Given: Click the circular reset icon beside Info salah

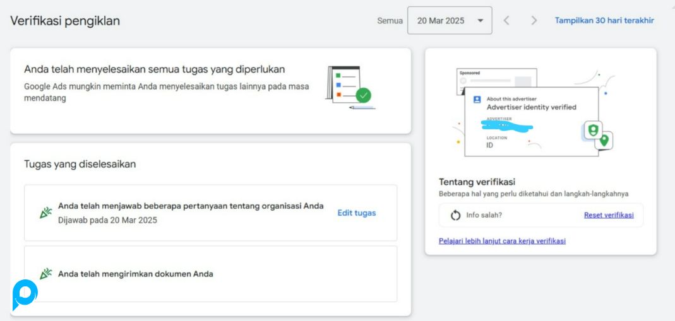Looking at the screenshot, I should (x=455, y=216).
